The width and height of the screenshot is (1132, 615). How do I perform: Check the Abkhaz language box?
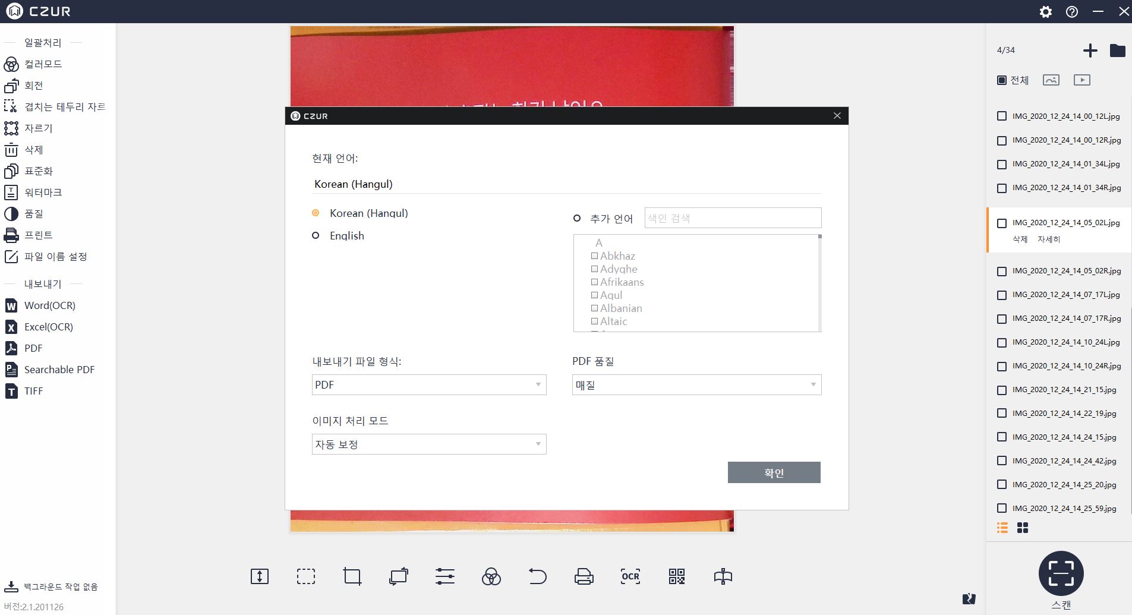pos(594,256)
